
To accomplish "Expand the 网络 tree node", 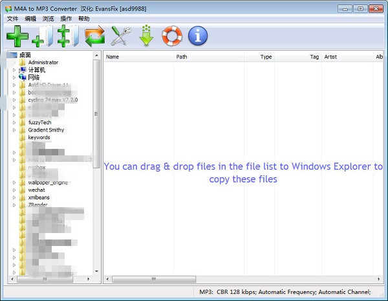I will (x=14, y=77).
